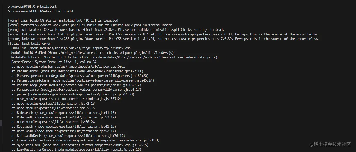Open container.js:55:18 path link

pos(56,108)
